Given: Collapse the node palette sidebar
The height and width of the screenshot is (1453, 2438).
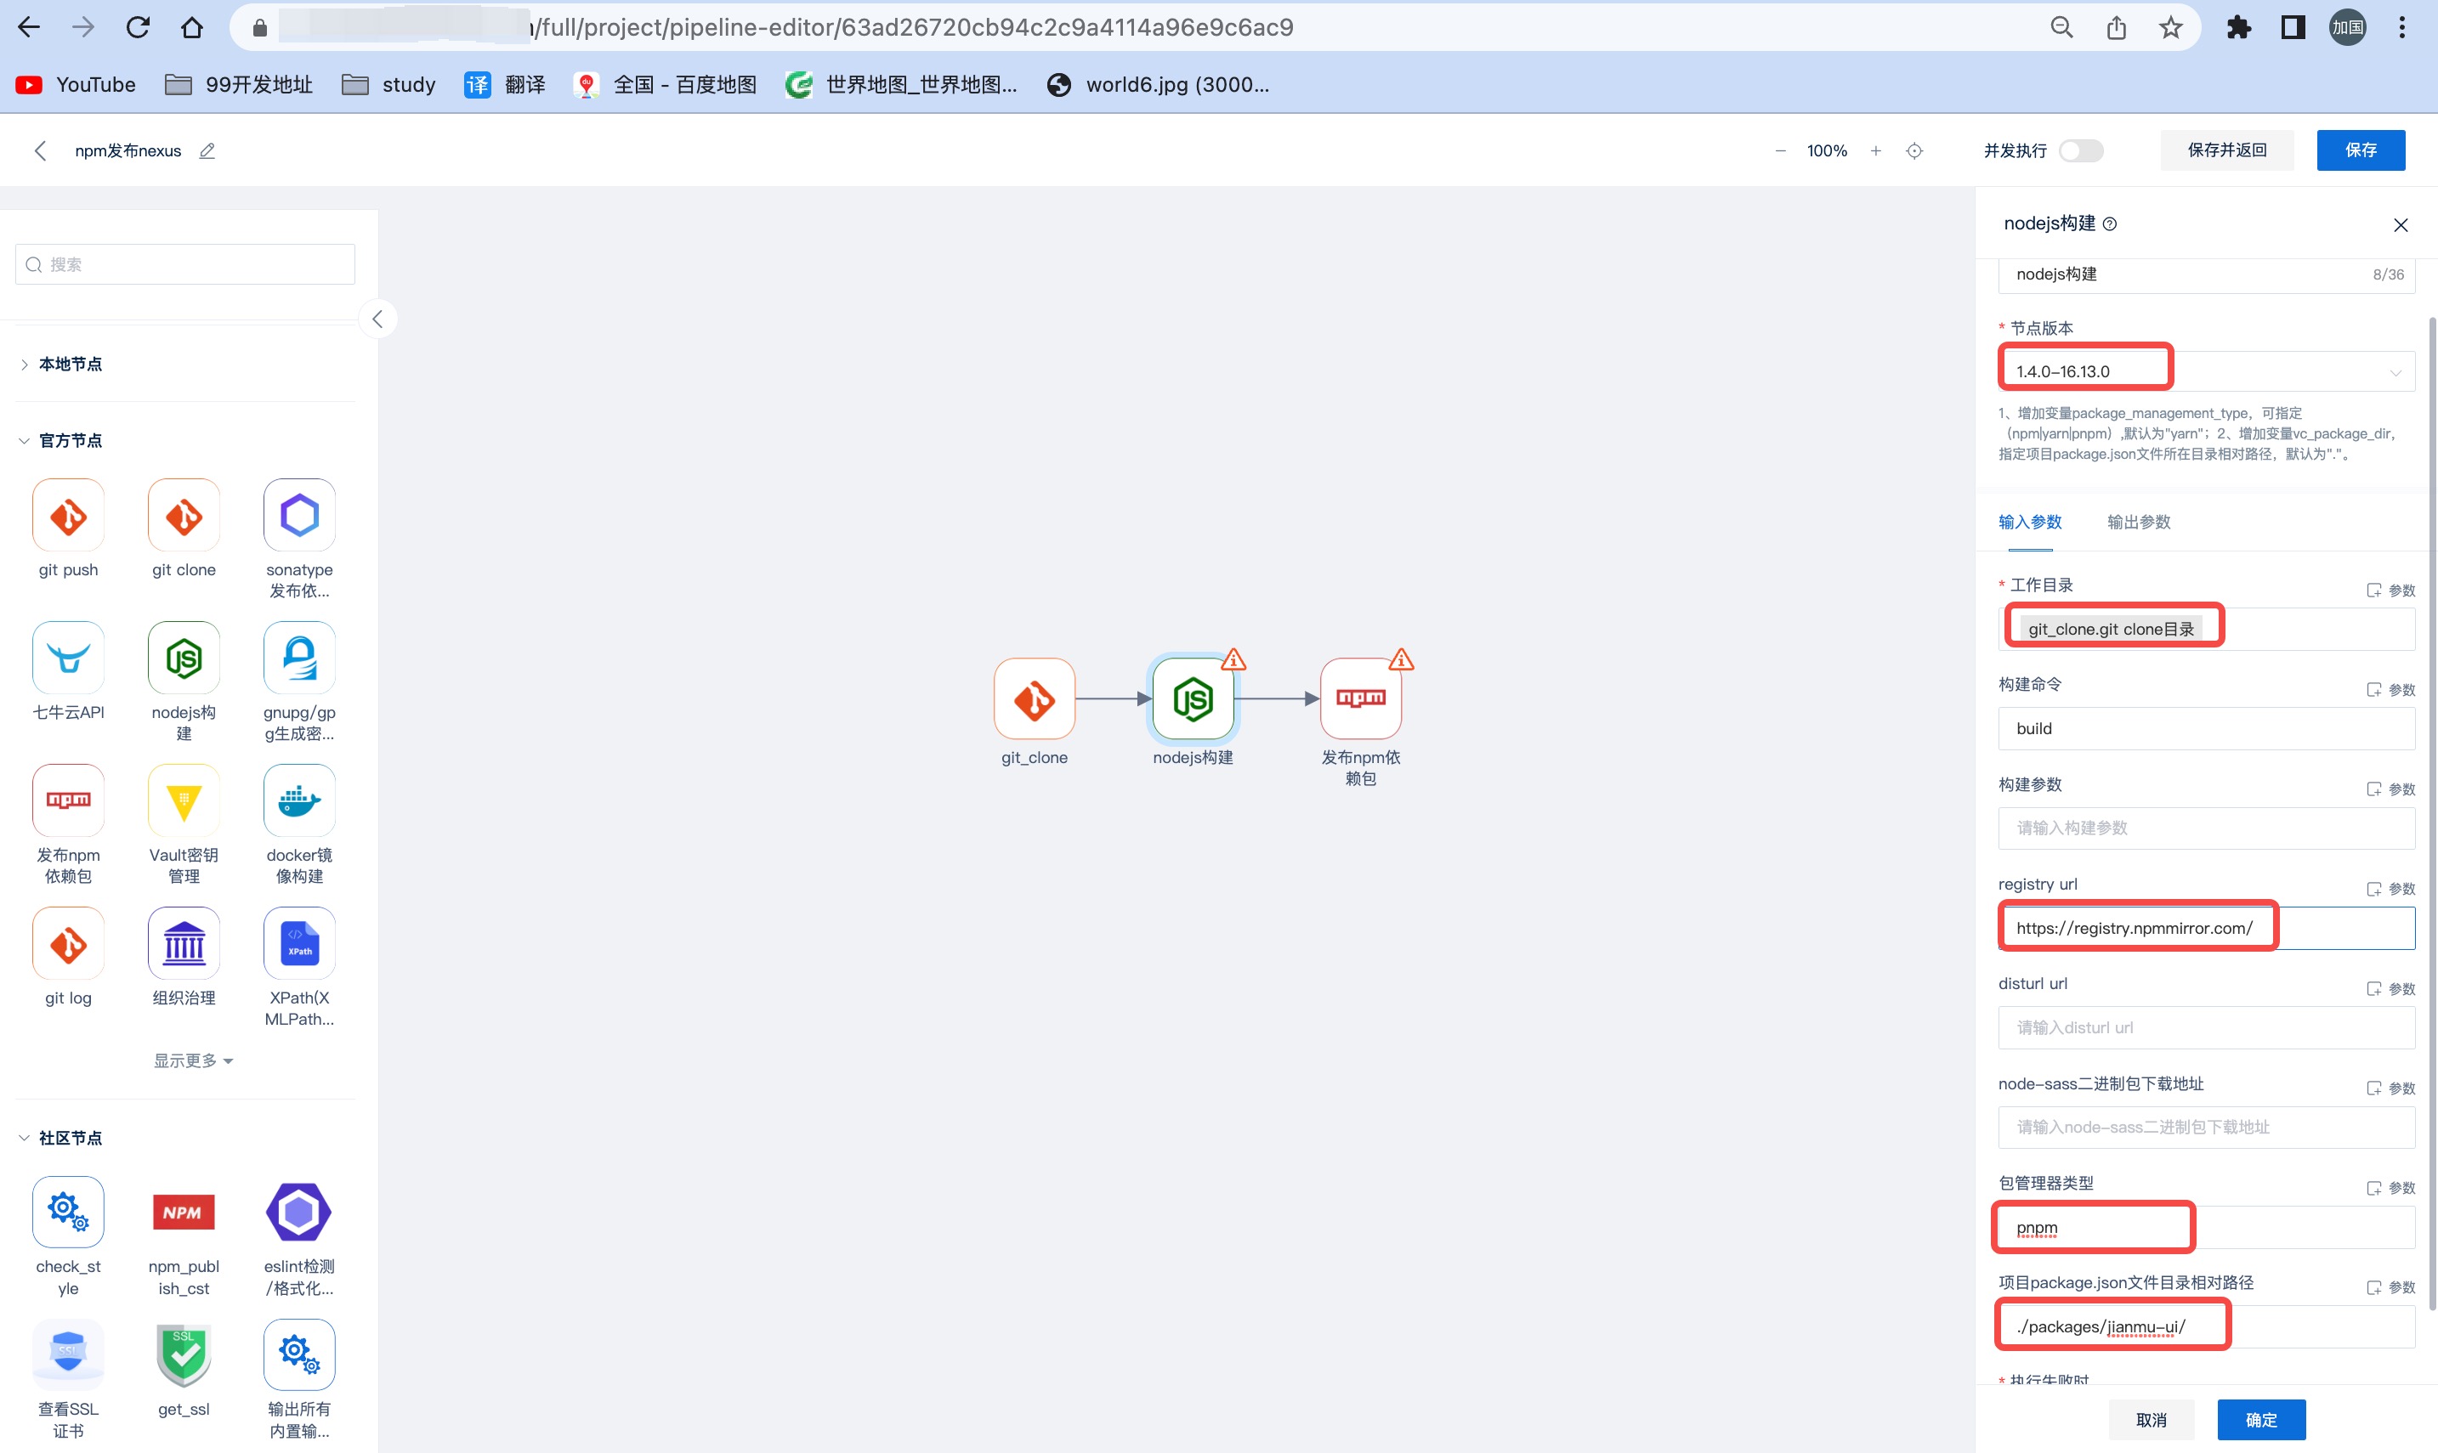Looking at the screenshot, I should [377, 319].
